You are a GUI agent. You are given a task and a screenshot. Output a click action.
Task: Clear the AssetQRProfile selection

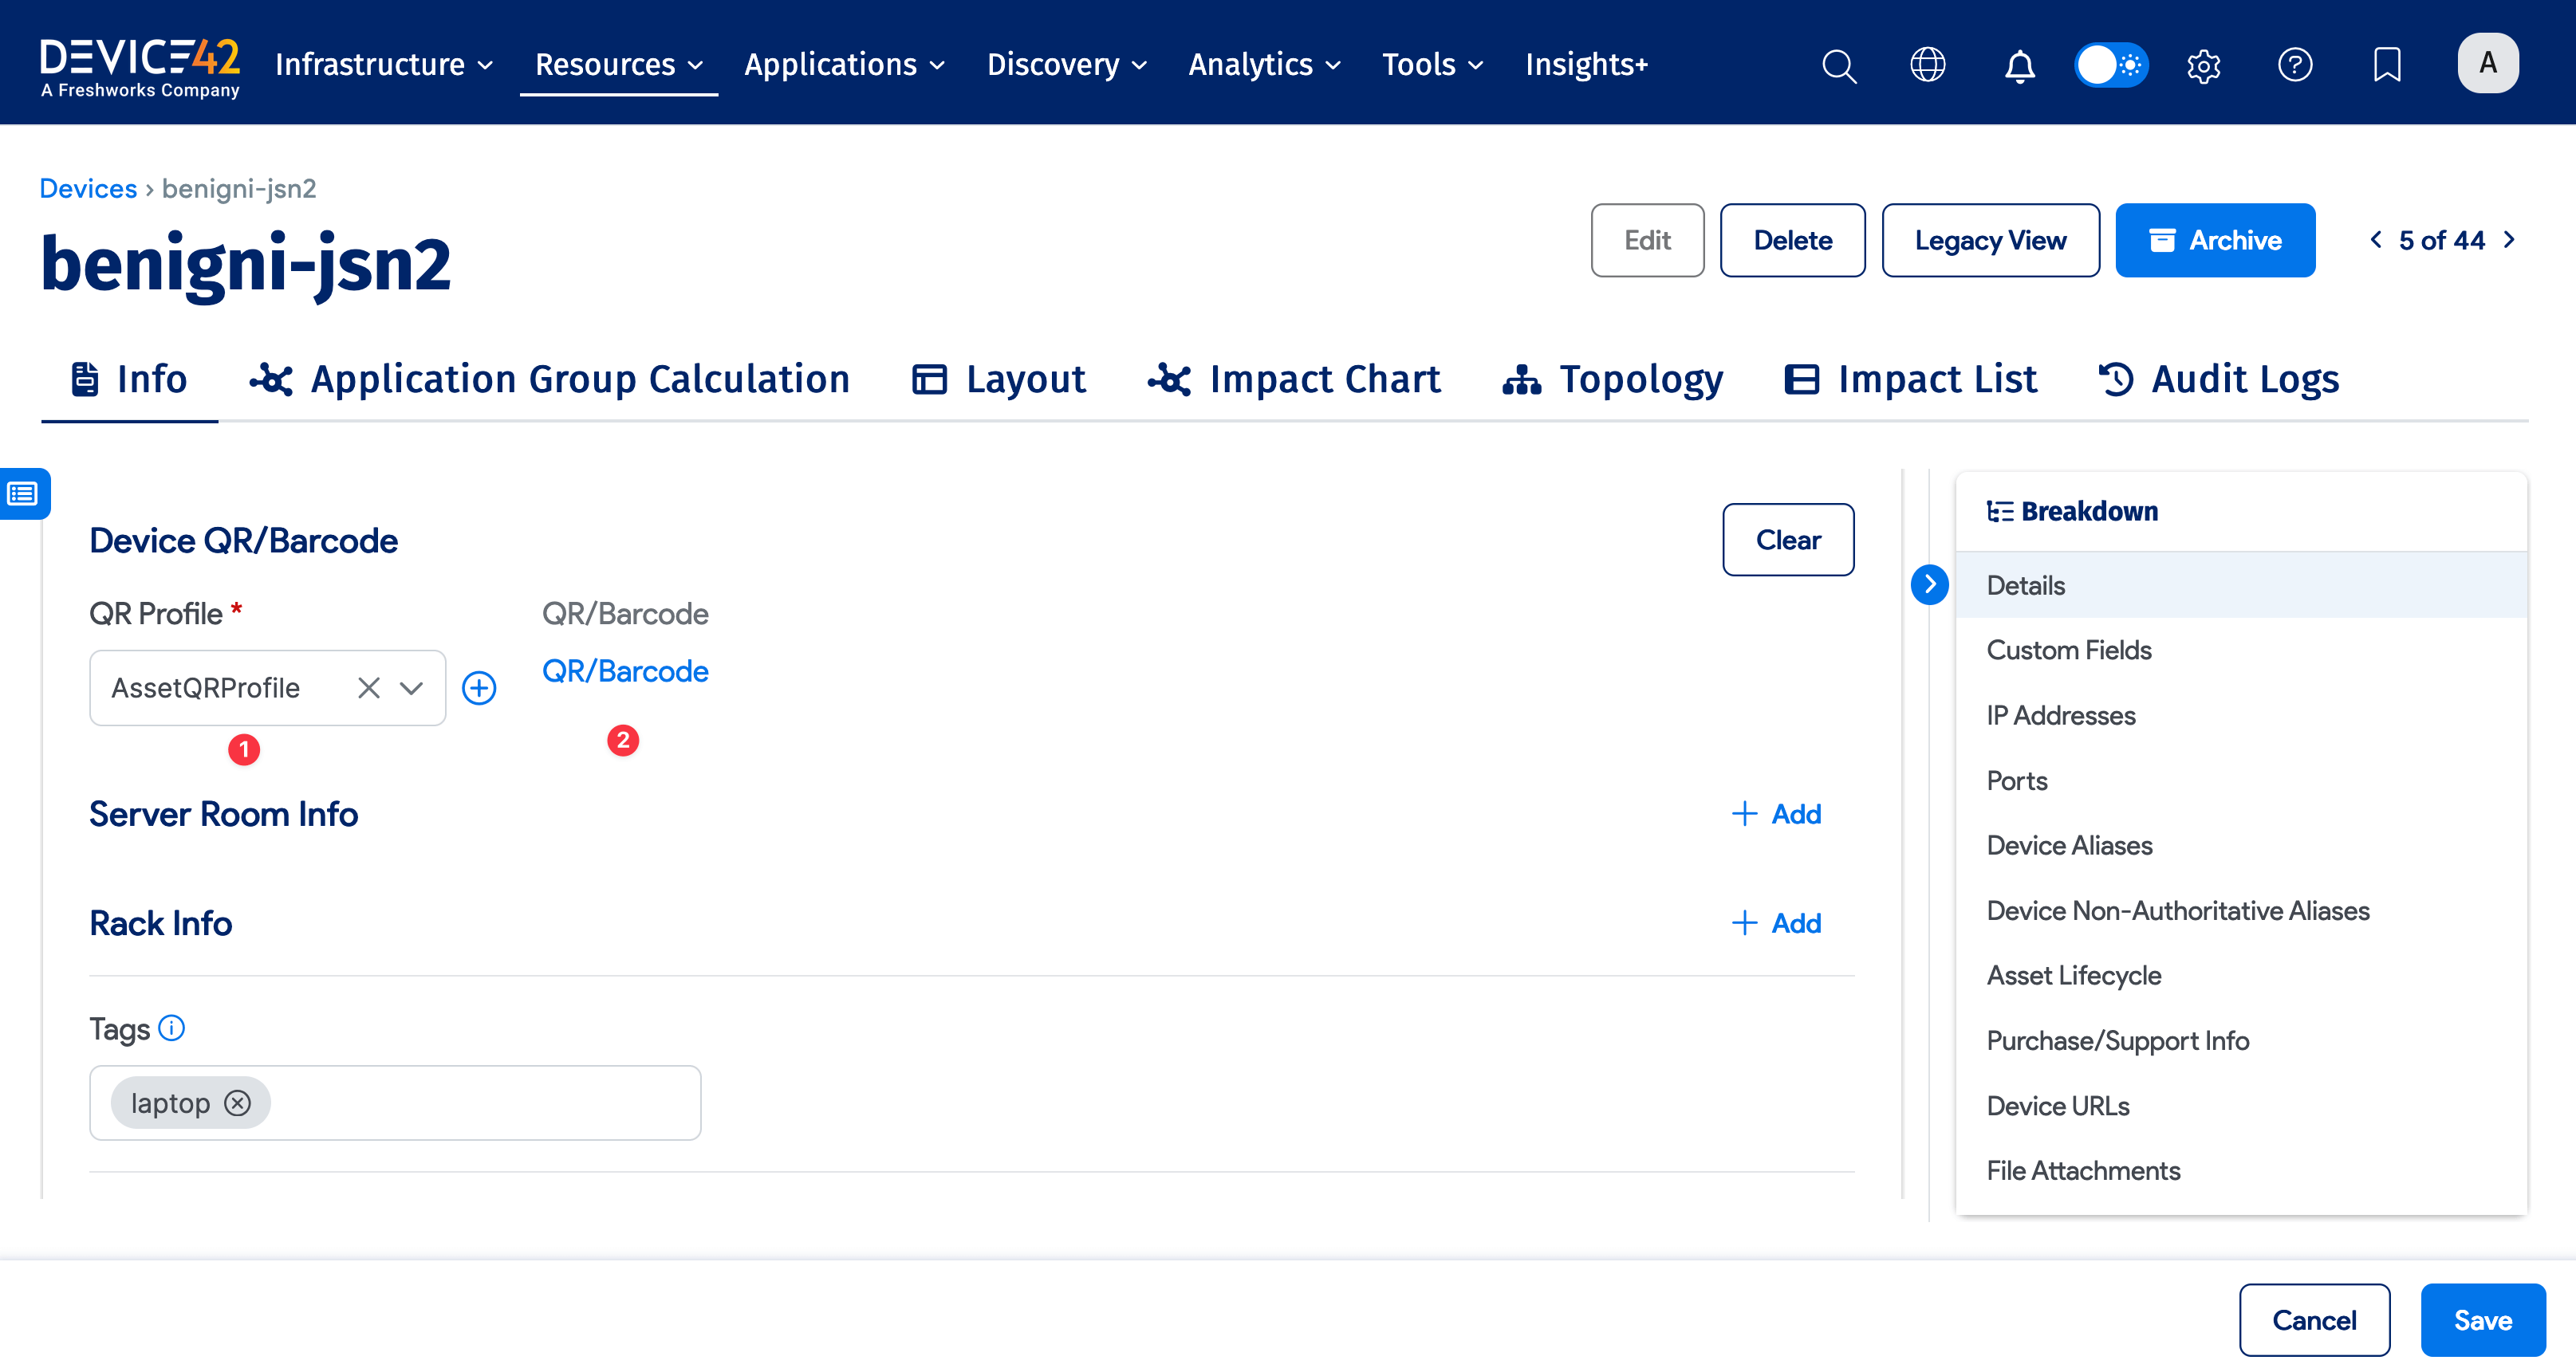[x=369, y=687]
